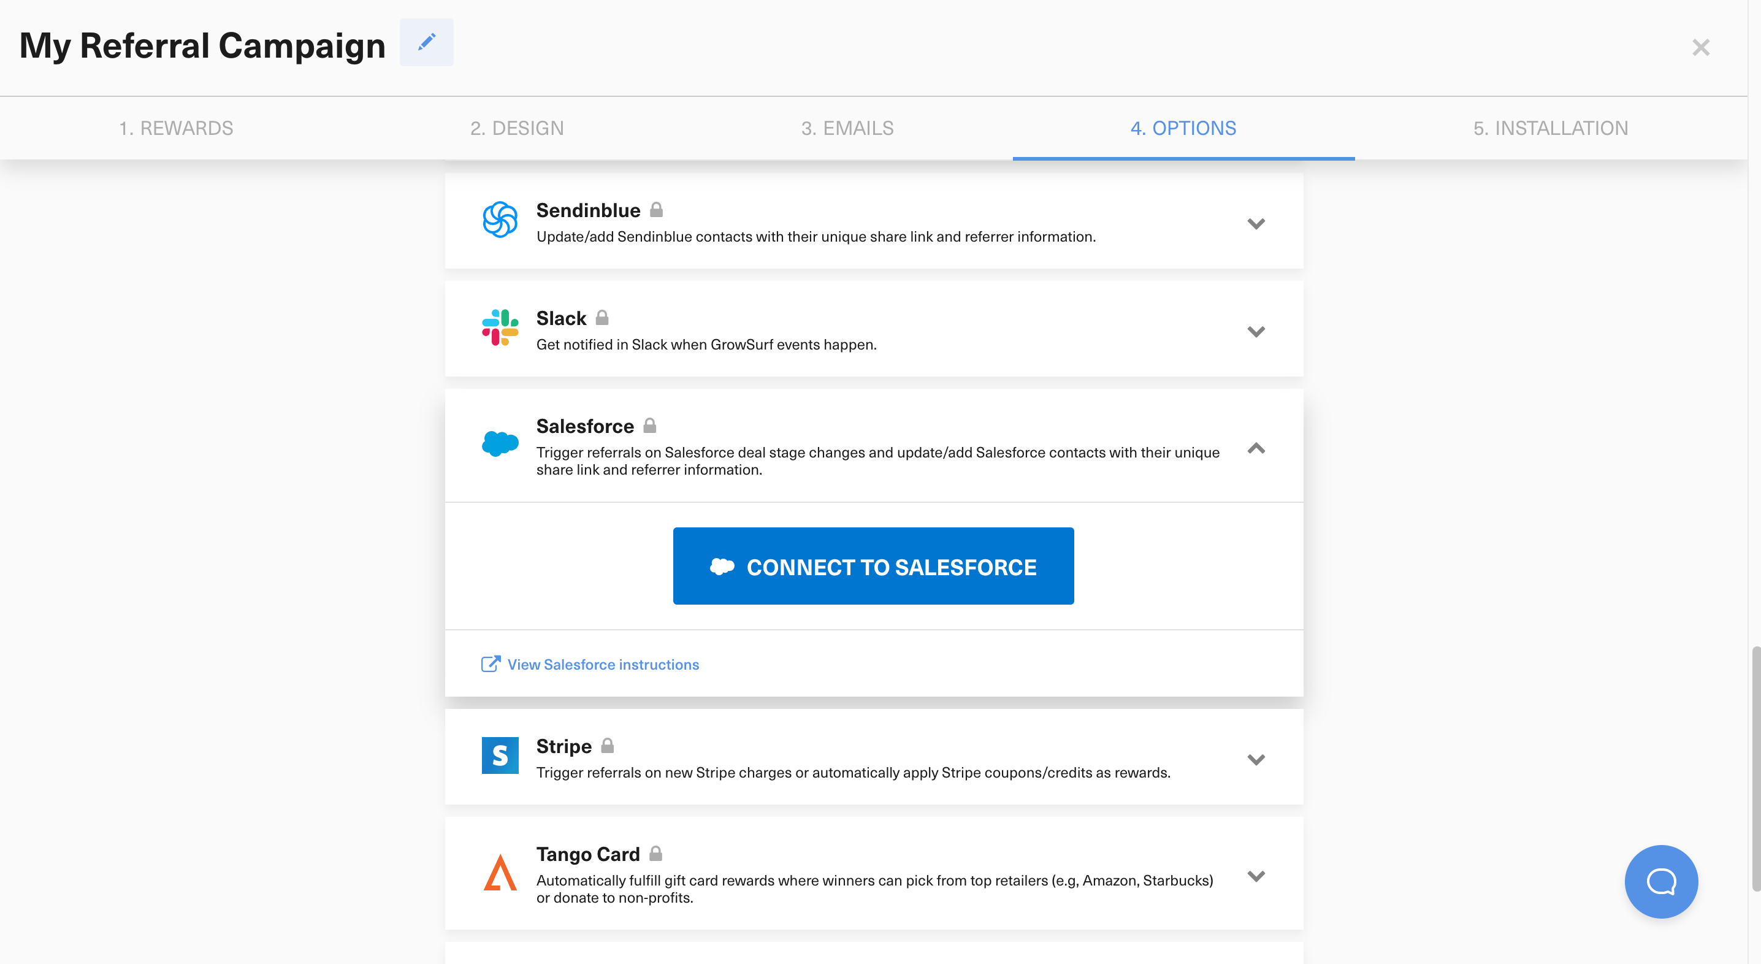1761x964 pixels.
Task: Expand the Stripe integration section
Action: (1256, 759)
